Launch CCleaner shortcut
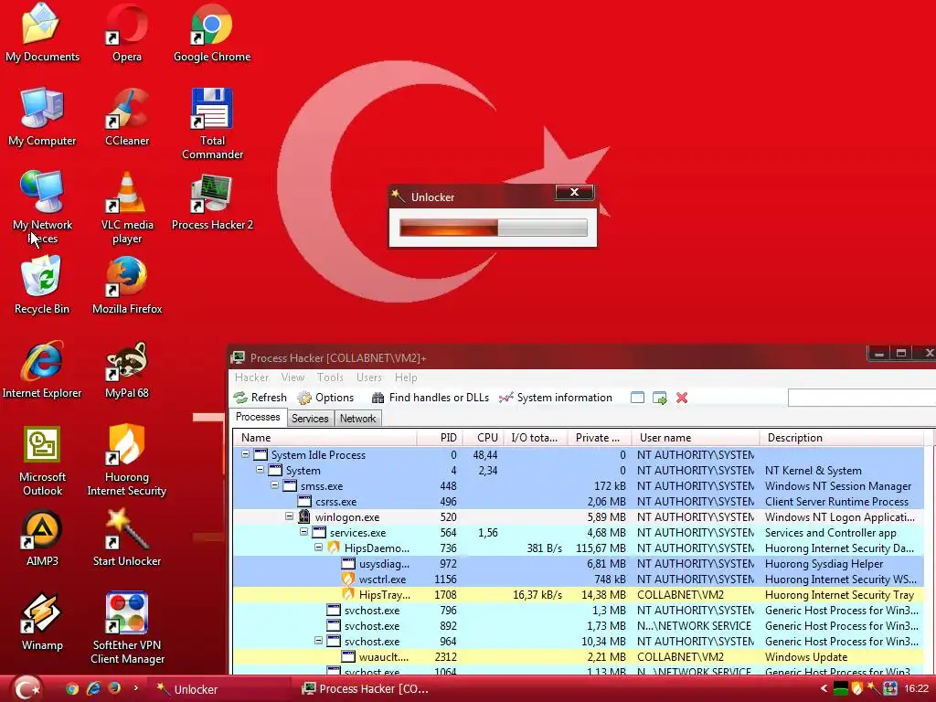The width and height of the screenshot is (936, 702). [x=126, y=116]
